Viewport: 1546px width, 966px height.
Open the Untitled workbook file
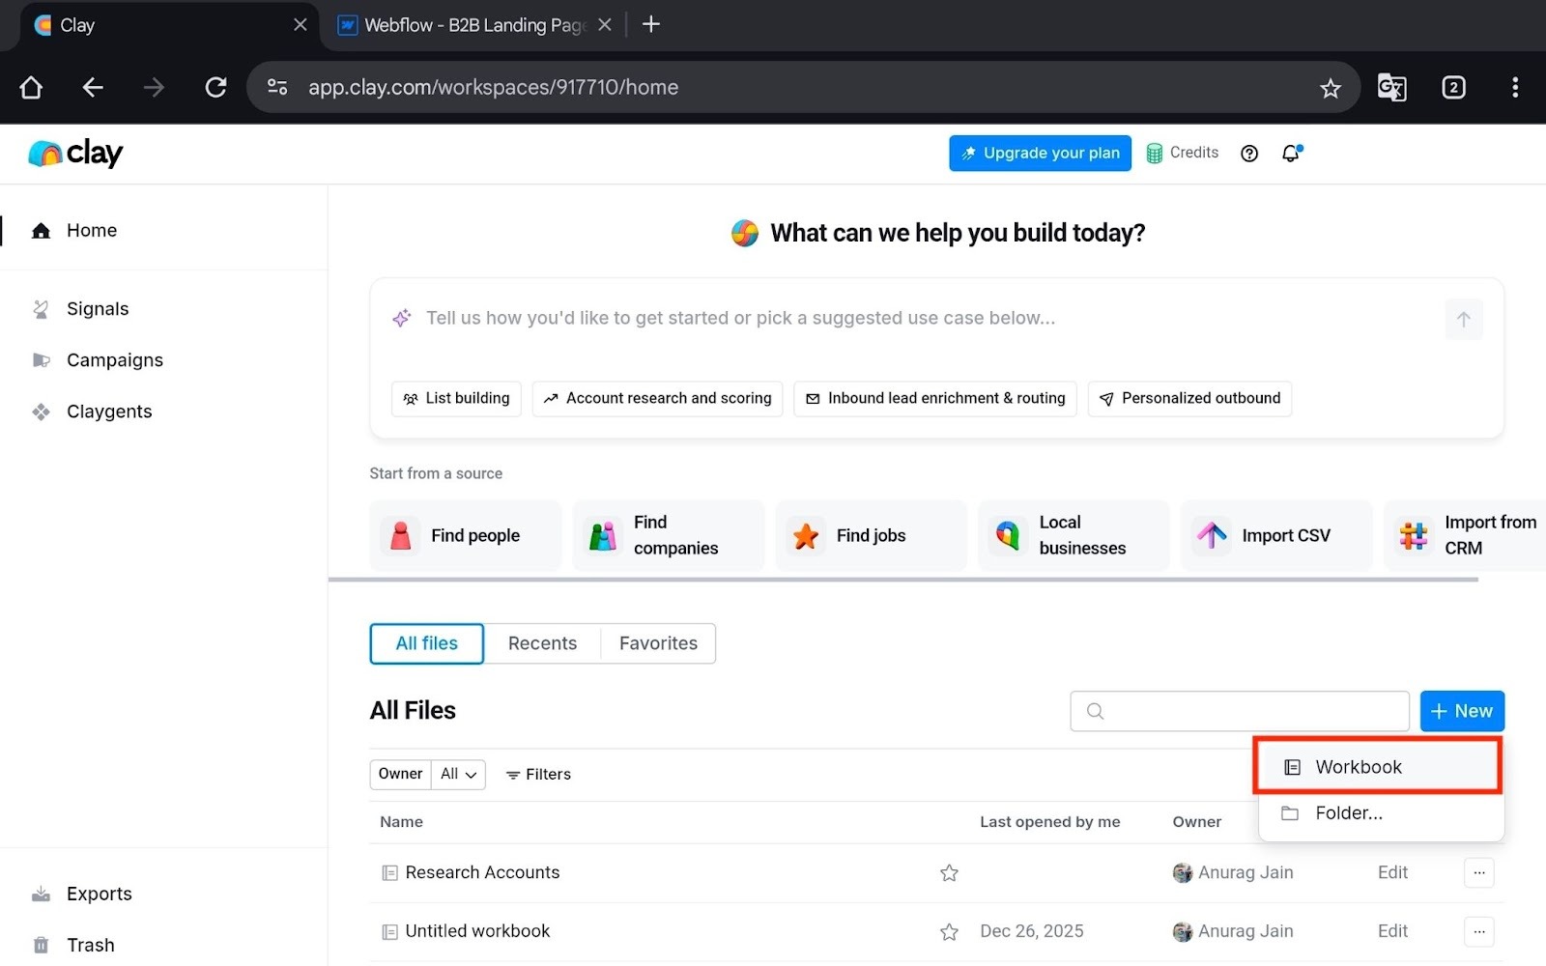tap(477, 931)
